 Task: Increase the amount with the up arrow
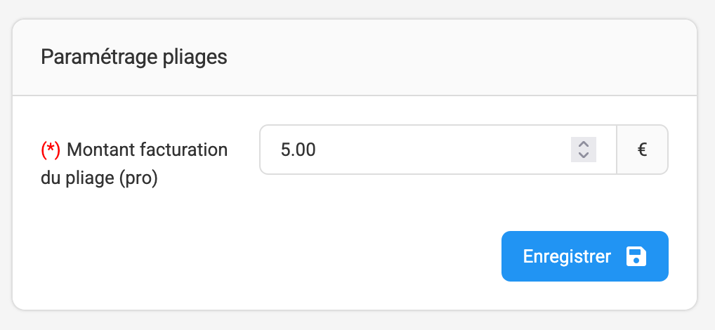pyautogui.click(x=584, y=144)
